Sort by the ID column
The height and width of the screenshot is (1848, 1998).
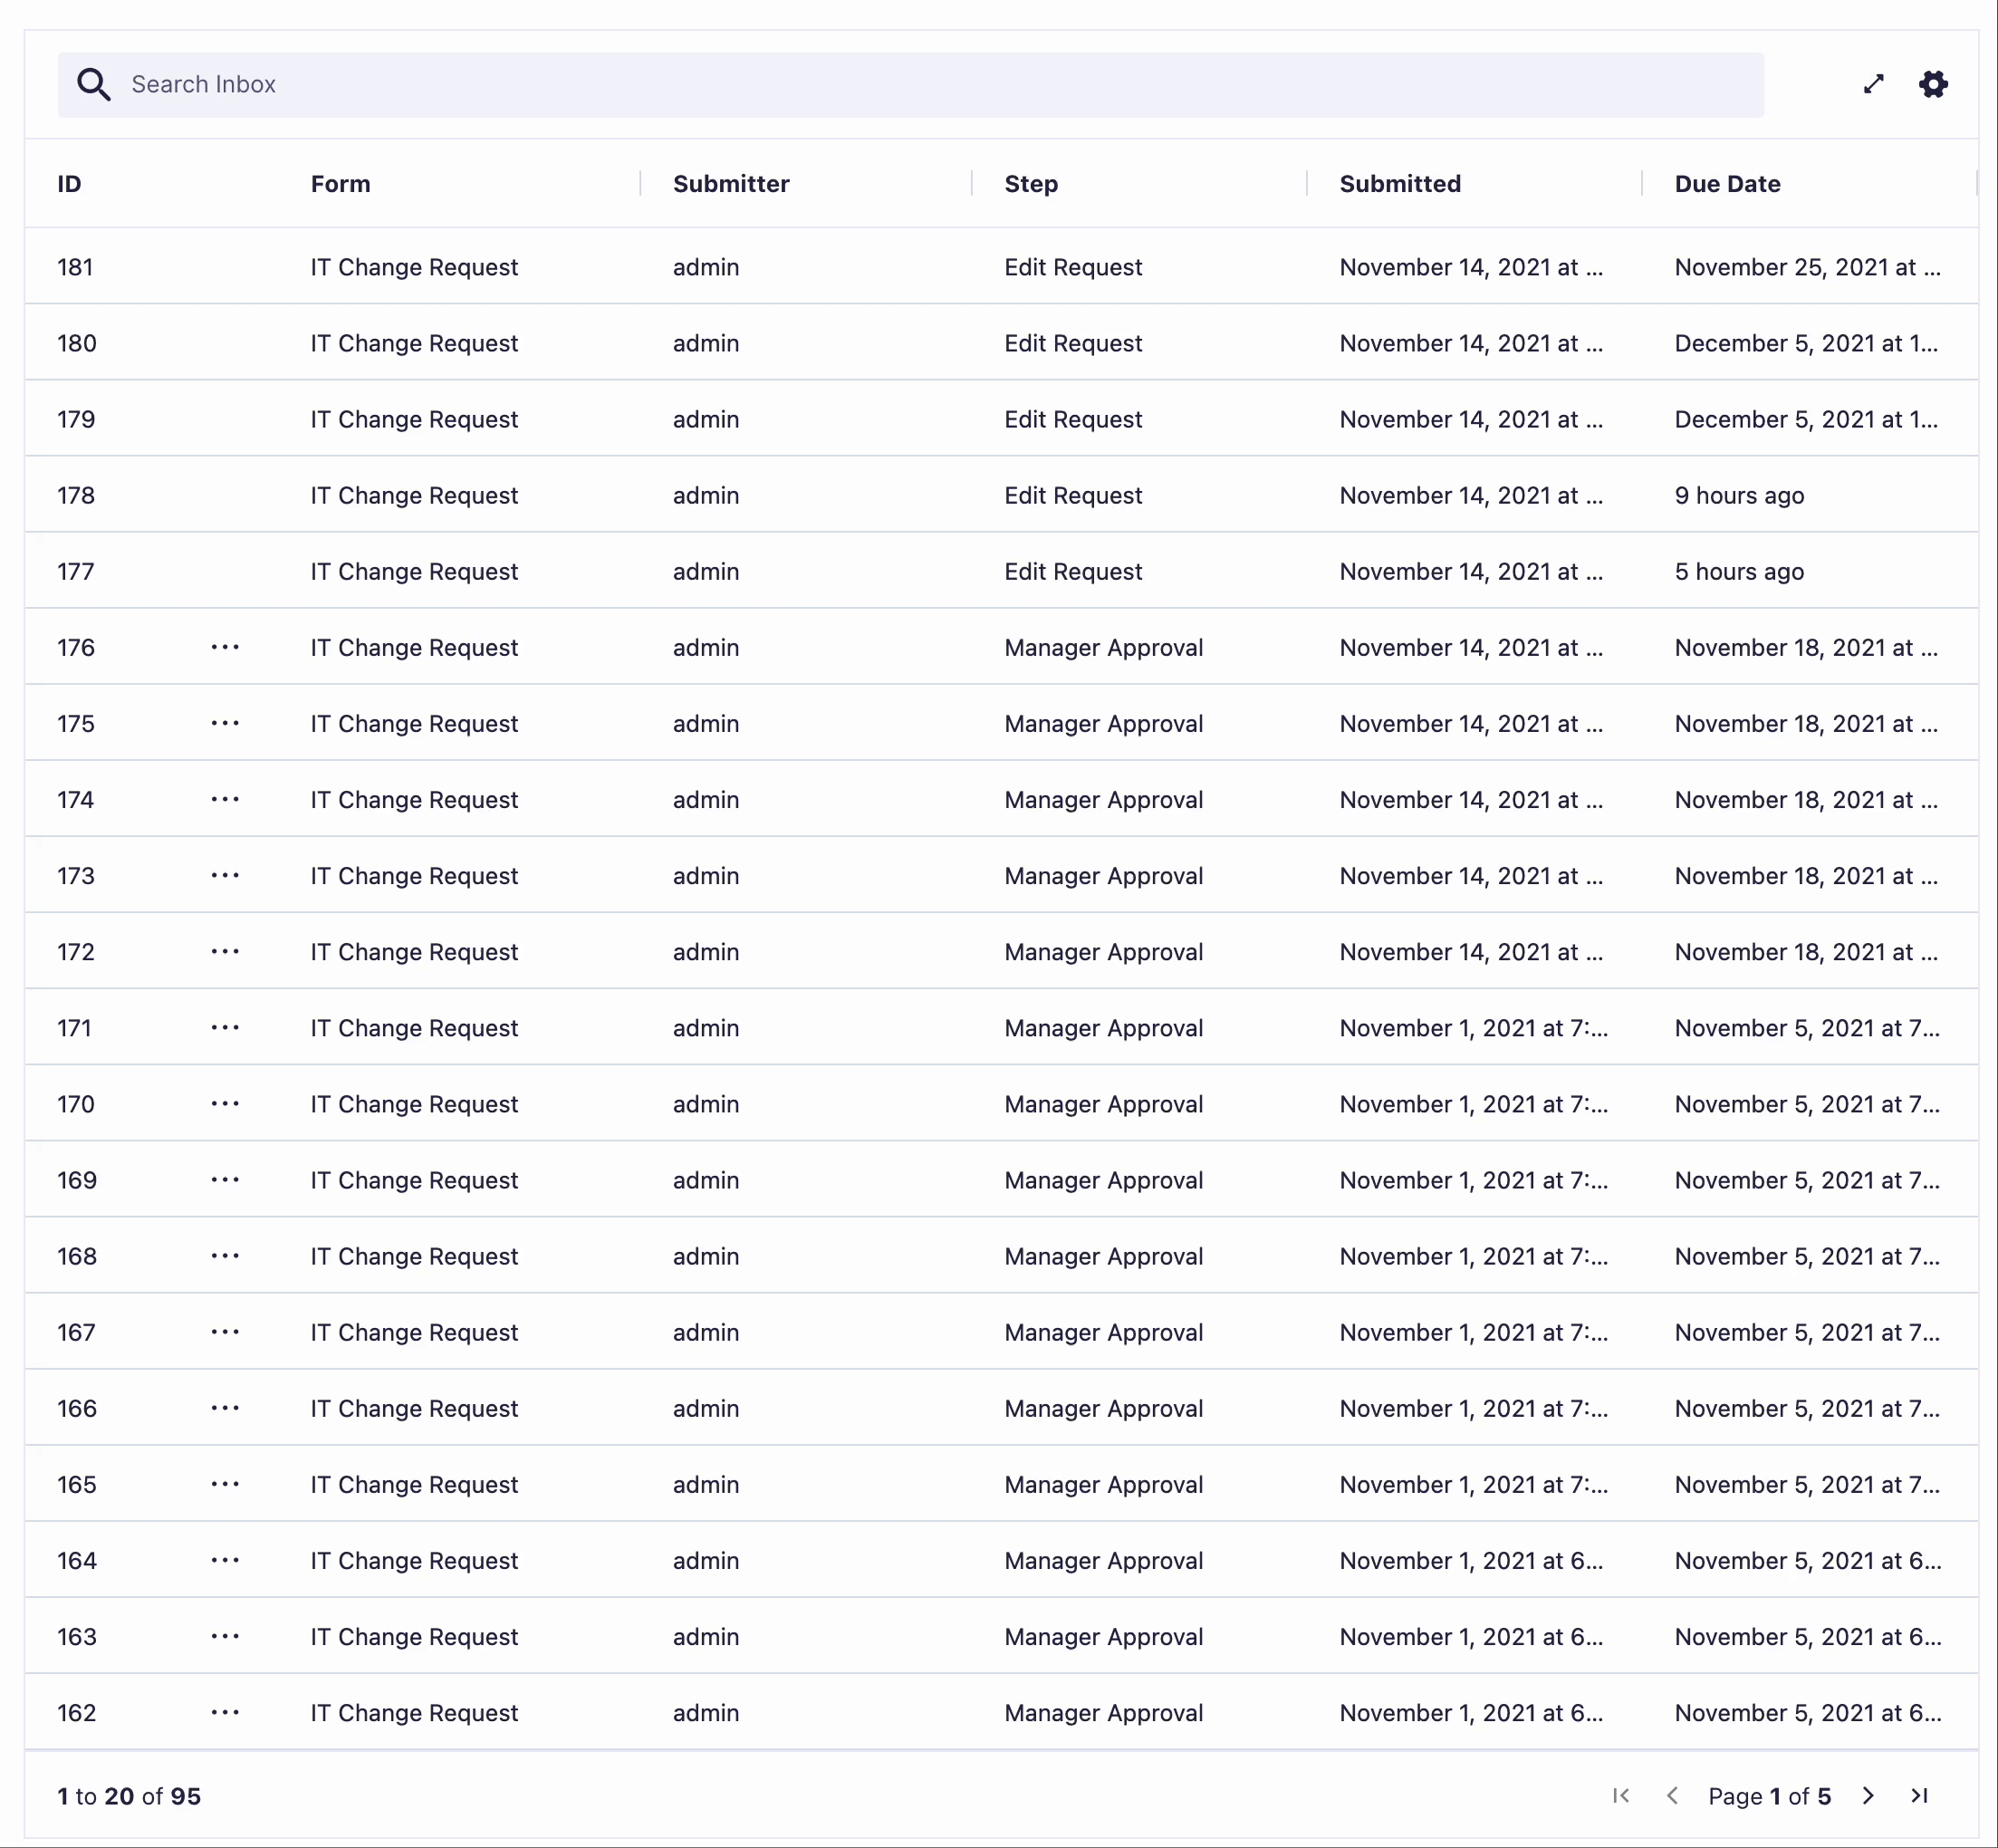[x=72, y=183]
